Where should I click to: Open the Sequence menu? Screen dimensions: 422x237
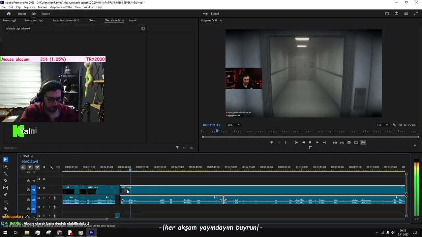29,7
